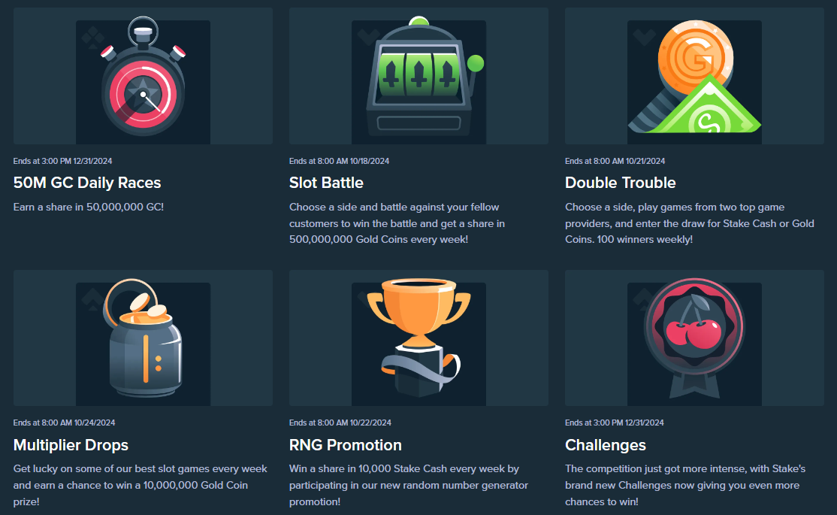Click the orange trophy icon
The width and height of the screenshot is (837, 515).
point(418,338)
